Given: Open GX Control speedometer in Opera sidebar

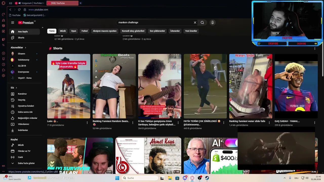Looking at the screenshot, I should point(4,15).
